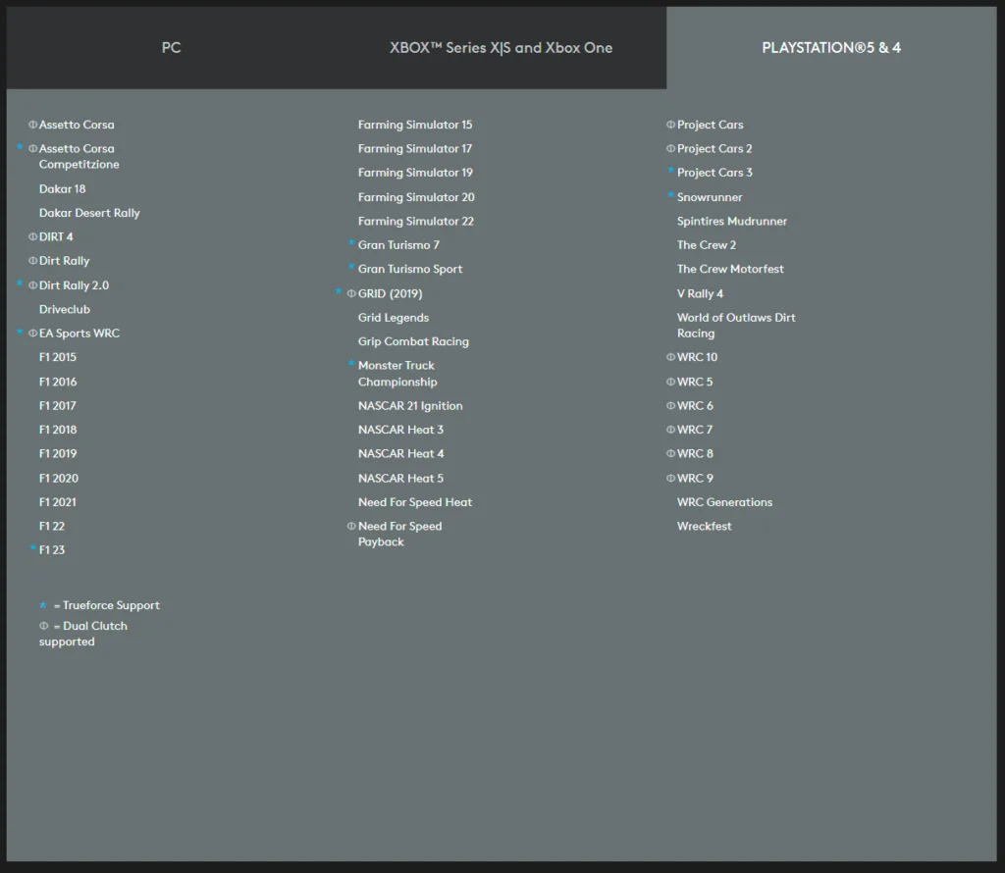The height and width of the screenshot is (873, 1005).
Task: Click the dual clutch icon beside Assetto Corsa
Action: [x=32, y=125]
